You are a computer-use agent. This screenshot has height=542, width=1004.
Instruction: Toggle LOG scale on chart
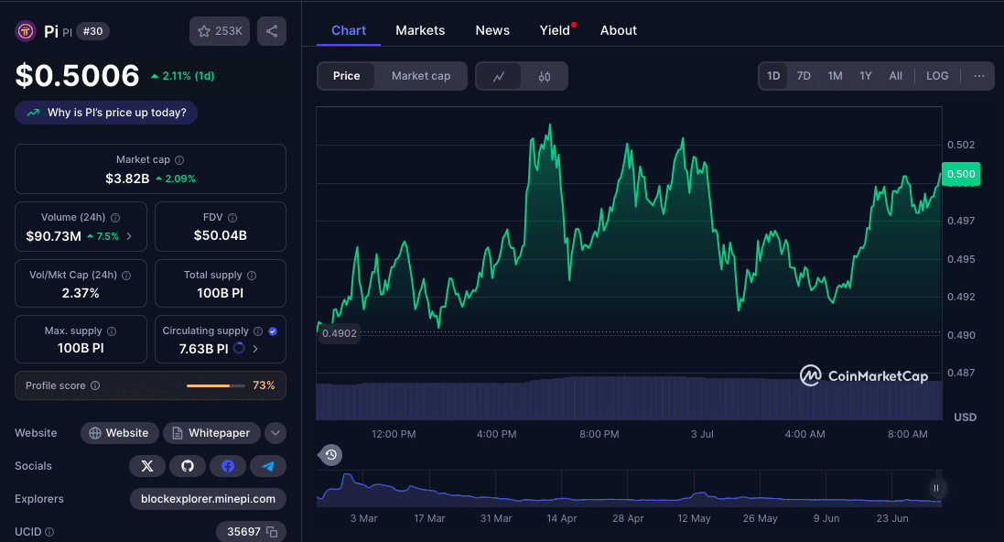point(937,76)
